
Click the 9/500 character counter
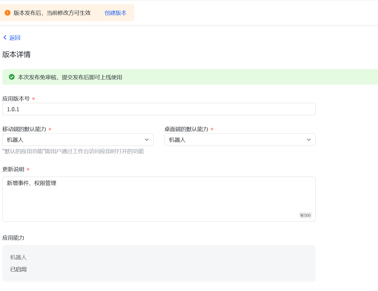[x=305, y=215]
